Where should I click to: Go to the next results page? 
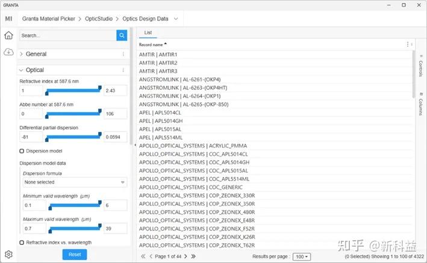(x=185, y=256)
